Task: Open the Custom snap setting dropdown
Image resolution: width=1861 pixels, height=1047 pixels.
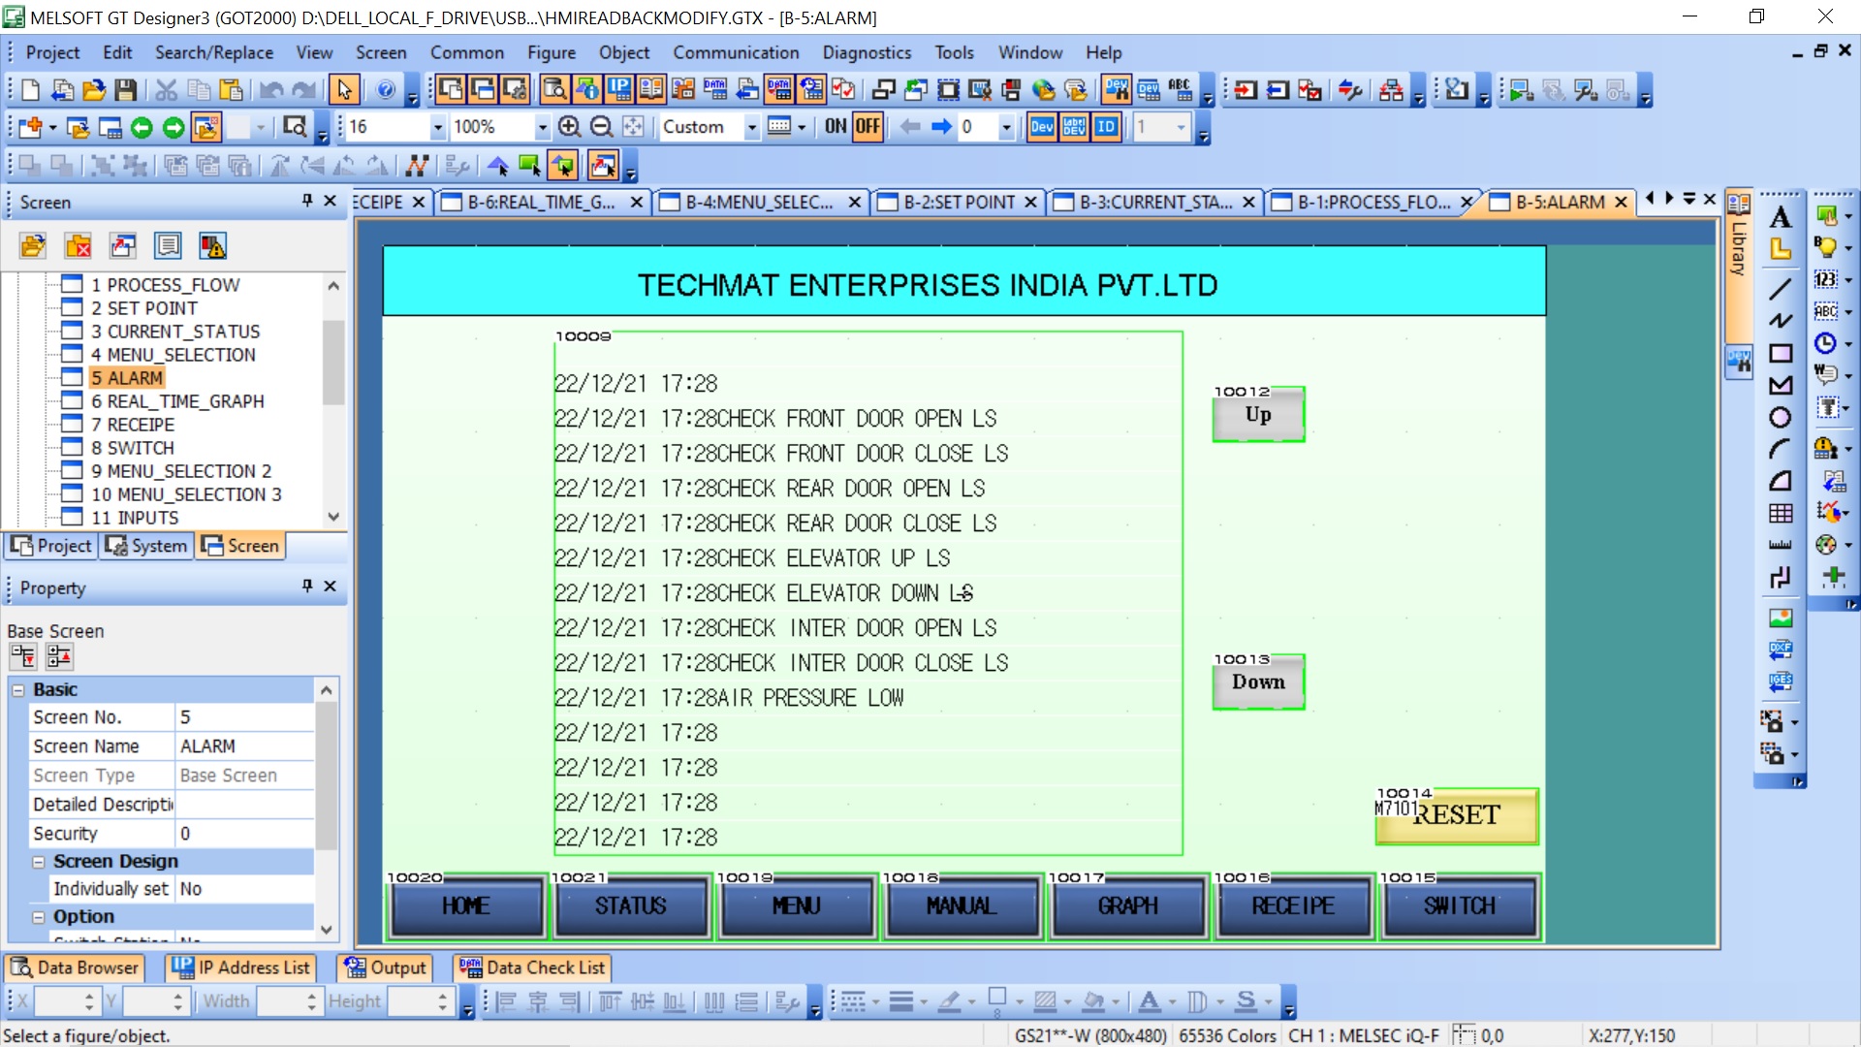Action: [751, 127]
